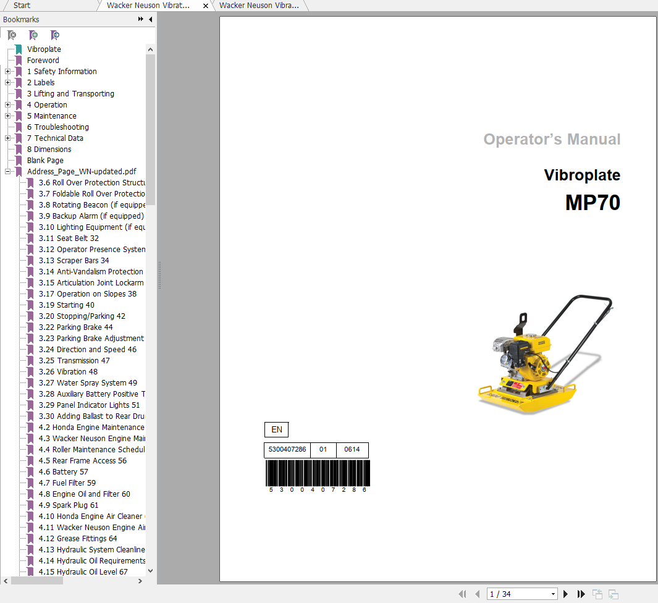Click the previous view icon in status bar

(597, 594)
